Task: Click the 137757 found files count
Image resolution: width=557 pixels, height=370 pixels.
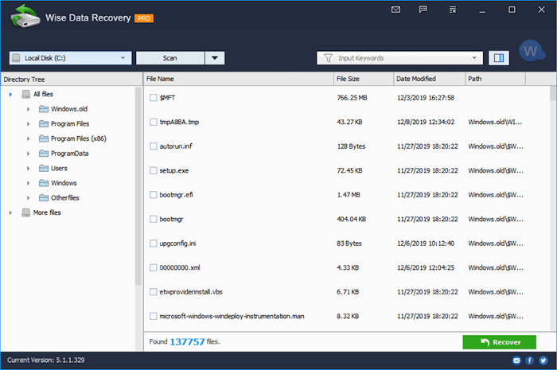Action: 187,342
